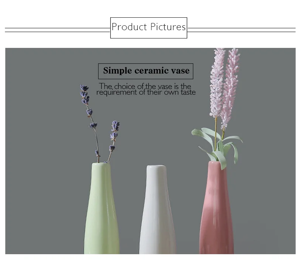Click the Simple ceramic vase title
Viewport: 302px width, 264px height.
click(146, 71)
